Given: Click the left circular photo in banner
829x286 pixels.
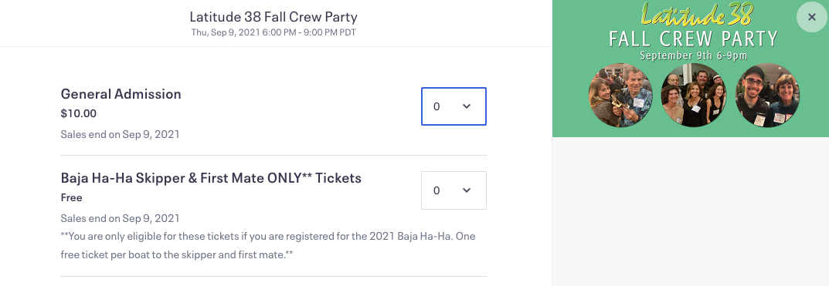Looking at the screenshot, I should click(x=620, y=96).
